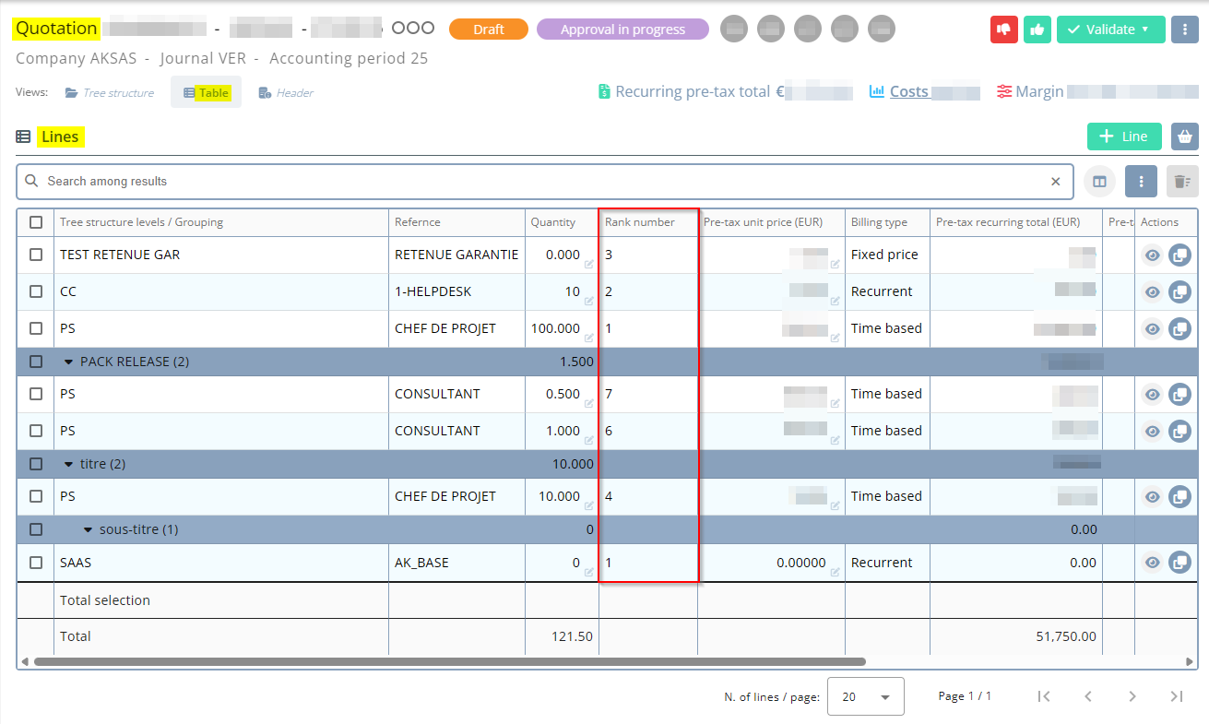Tick the checkbox for TEST RETENUE GAR
This screenshot has width=1209, height=724.
coord(36,255)
